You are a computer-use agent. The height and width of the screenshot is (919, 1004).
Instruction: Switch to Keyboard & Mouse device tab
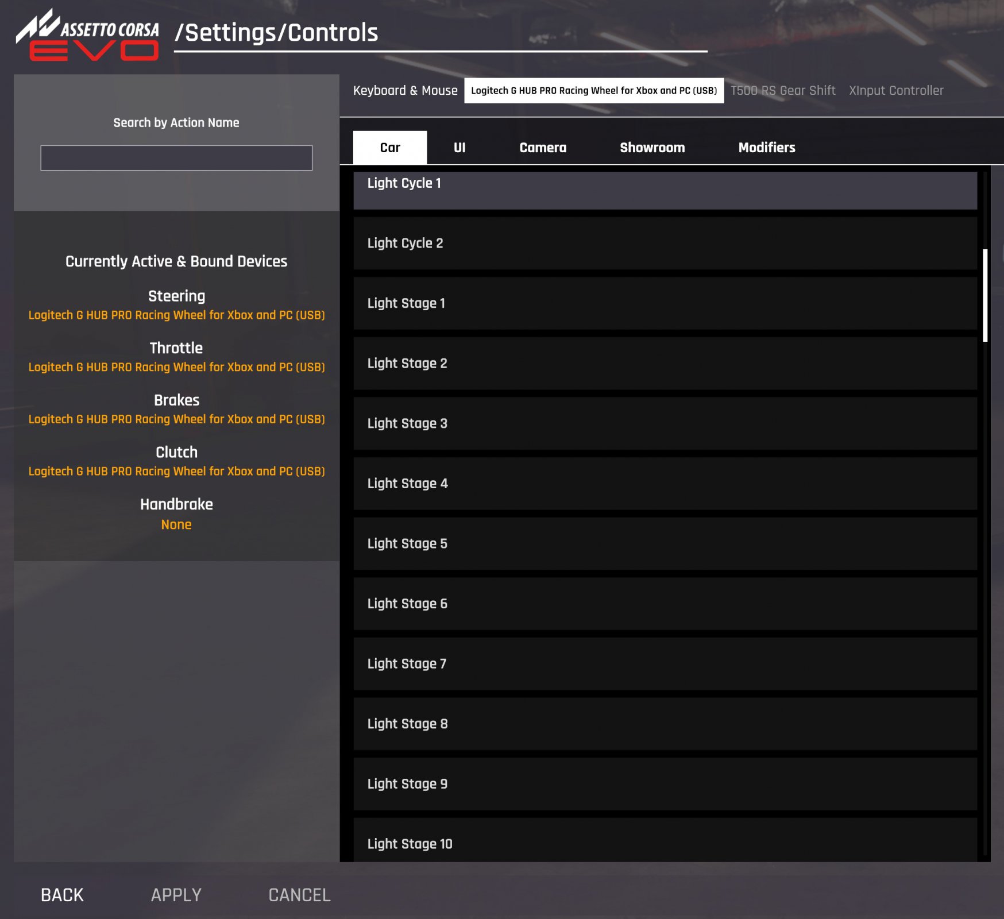pyautogui.click(x=405, y=91)
